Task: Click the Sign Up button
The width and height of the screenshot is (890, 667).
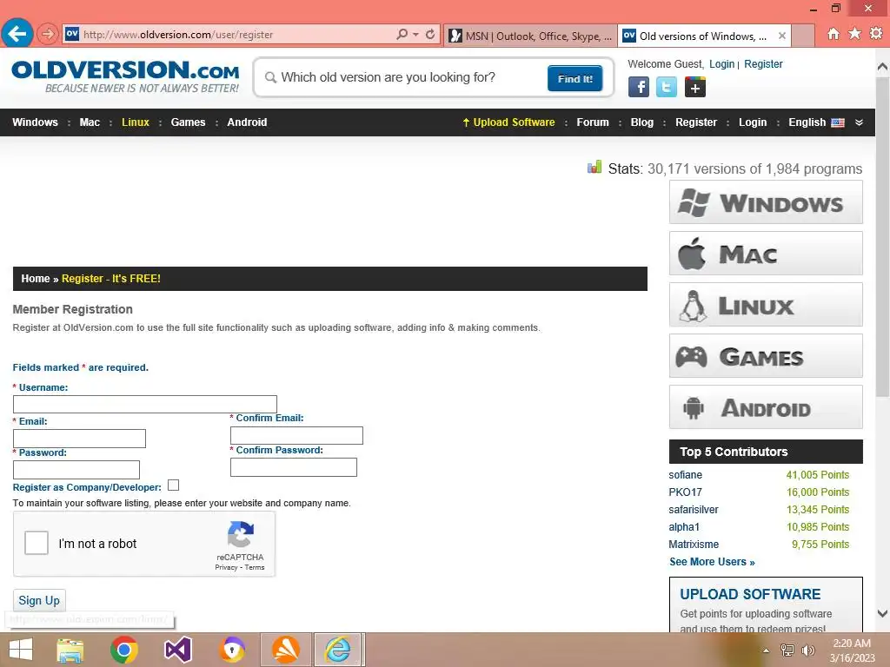Action: coord(39,600)
